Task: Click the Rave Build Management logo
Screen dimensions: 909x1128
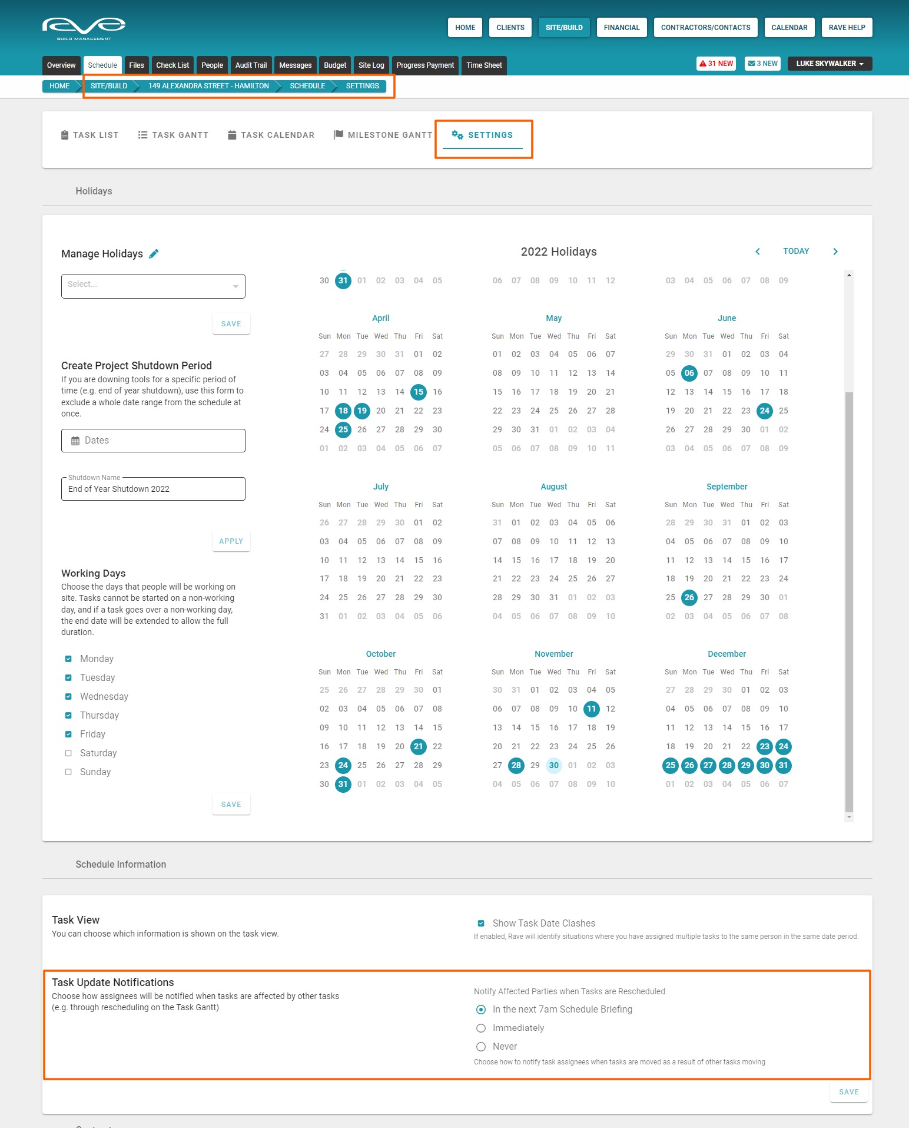Action: (84, 28)
